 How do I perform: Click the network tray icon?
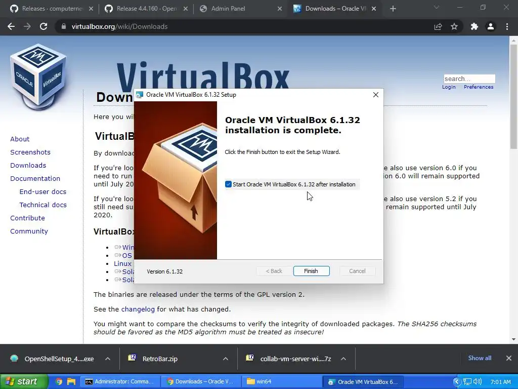tap(467, 382)
